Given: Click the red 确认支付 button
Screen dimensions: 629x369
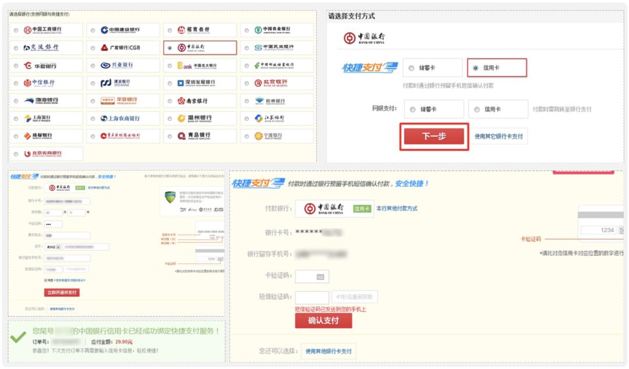Looking at the screenshot, I should point(323,321).
